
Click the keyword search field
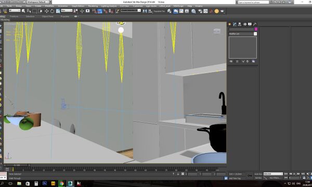[253, 2]
